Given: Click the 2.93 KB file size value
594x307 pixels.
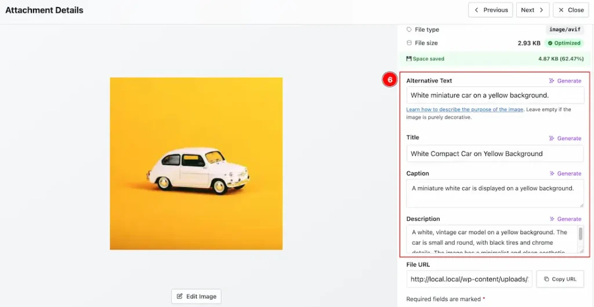Looking at the screenshot, I should (529, 43).
